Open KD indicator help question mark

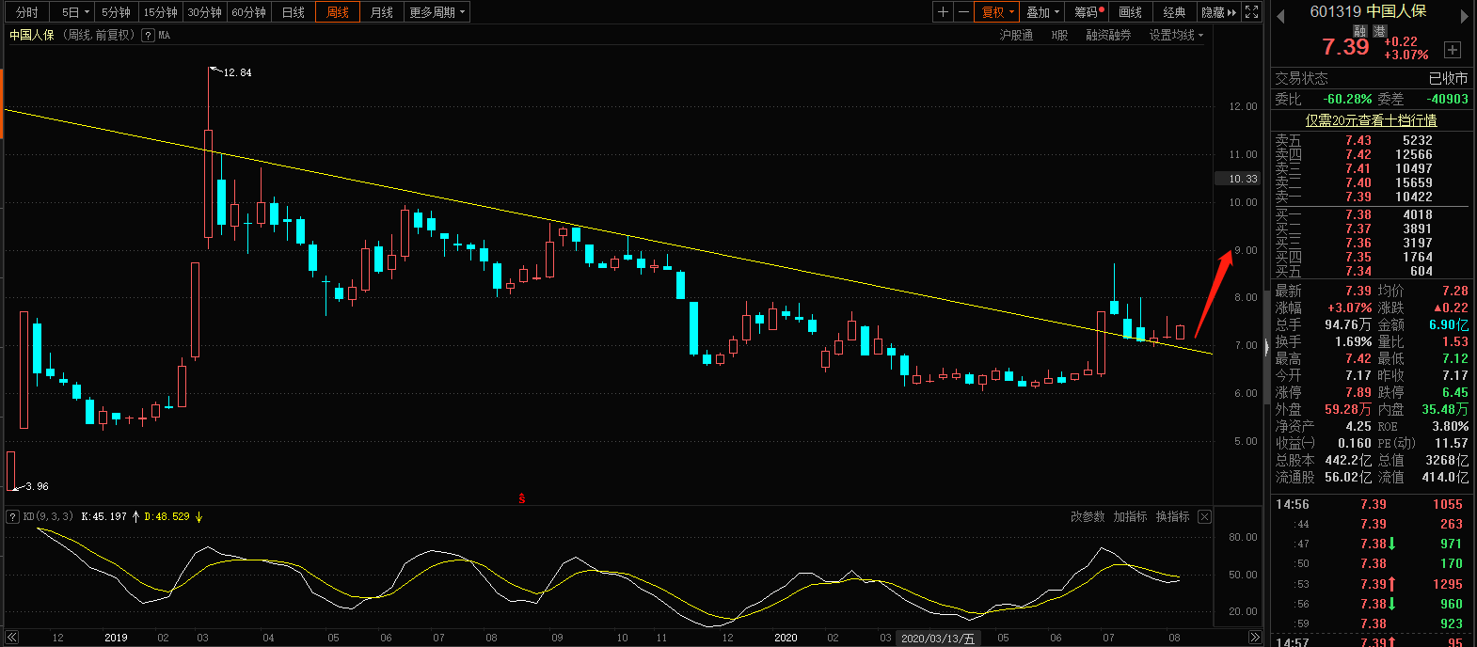coord(12,516)
